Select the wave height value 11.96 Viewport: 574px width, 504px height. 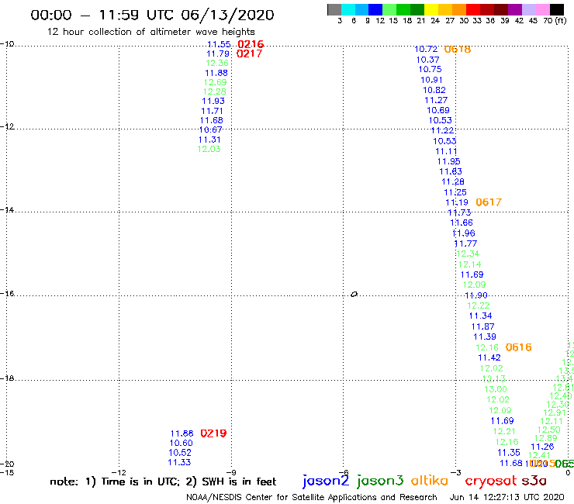point(463,233)
